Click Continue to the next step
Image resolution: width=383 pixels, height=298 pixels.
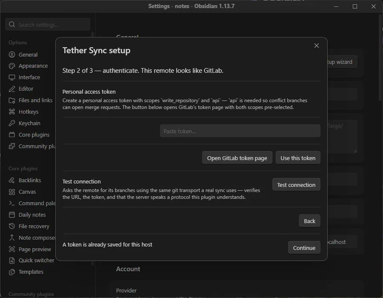click(x=304, y=248)
